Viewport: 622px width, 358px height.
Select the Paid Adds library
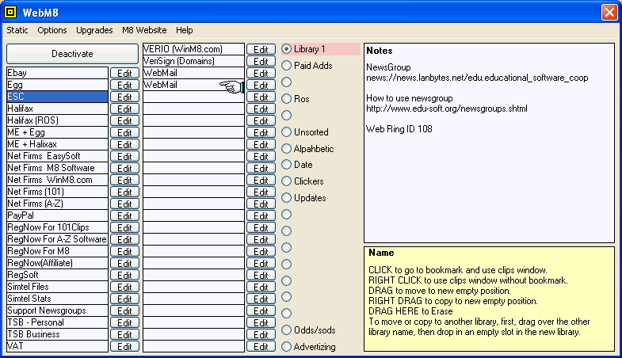click(x=287, y=66)
